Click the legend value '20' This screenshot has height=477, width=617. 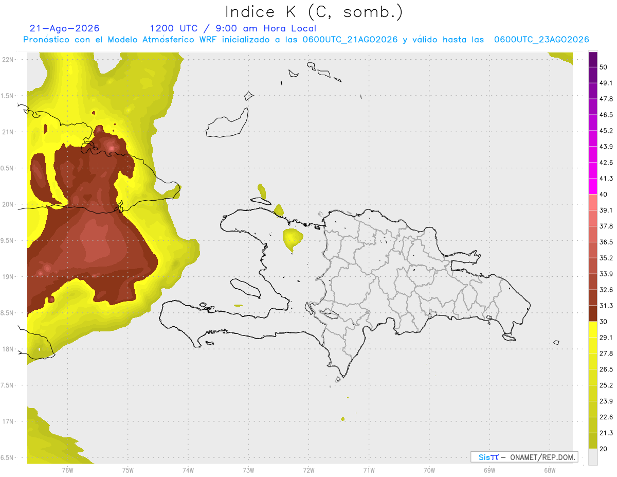[604, 449]
